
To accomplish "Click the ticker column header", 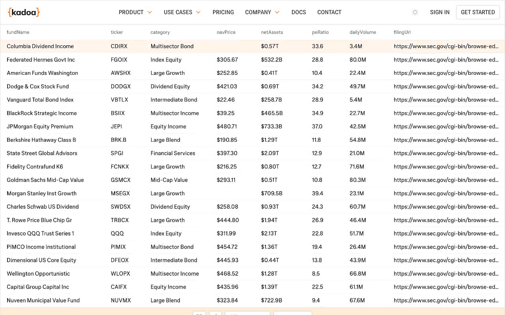I will point(117,32).
